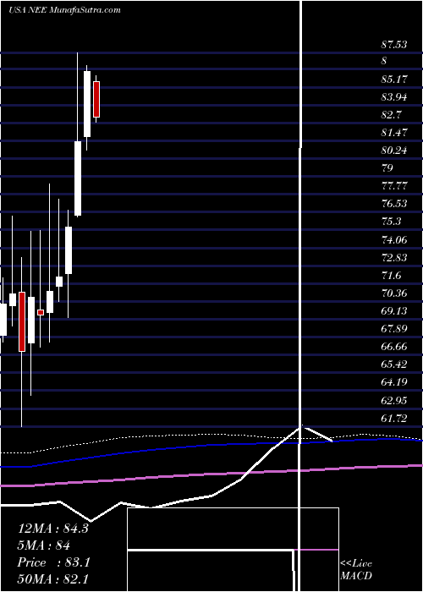Click the 80.24 price level label
The image size is (423, 592).
pyautogui.click(x=394, y=151)
